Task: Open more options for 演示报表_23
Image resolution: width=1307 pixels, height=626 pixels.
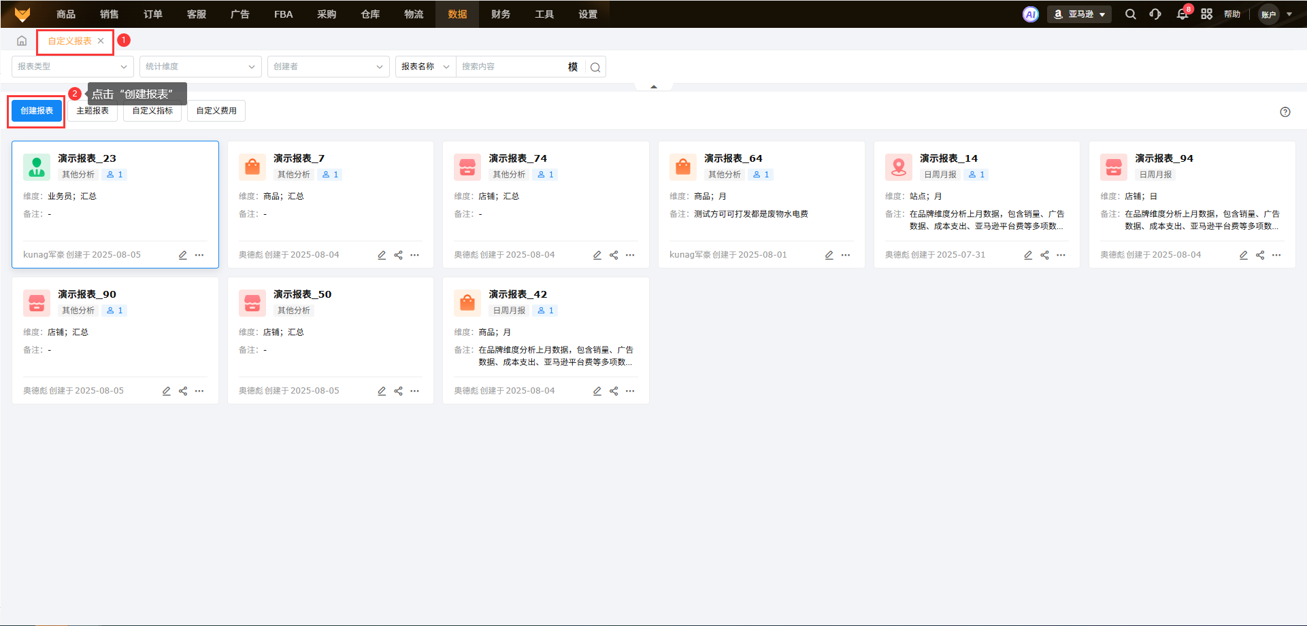Action: (x=199, y=256)
